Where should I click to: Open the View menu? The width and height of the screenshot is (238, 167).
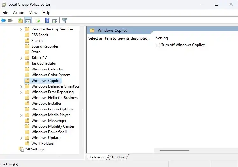pyautogui.click(x=33, y=13)
